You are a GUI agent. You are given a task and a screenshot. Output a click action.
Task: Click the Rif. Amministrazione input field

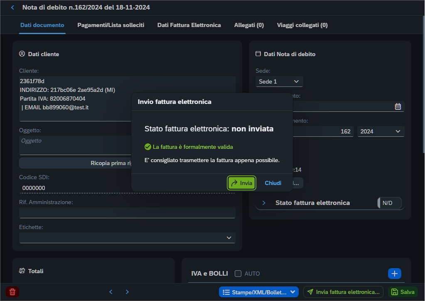point(127,213)
